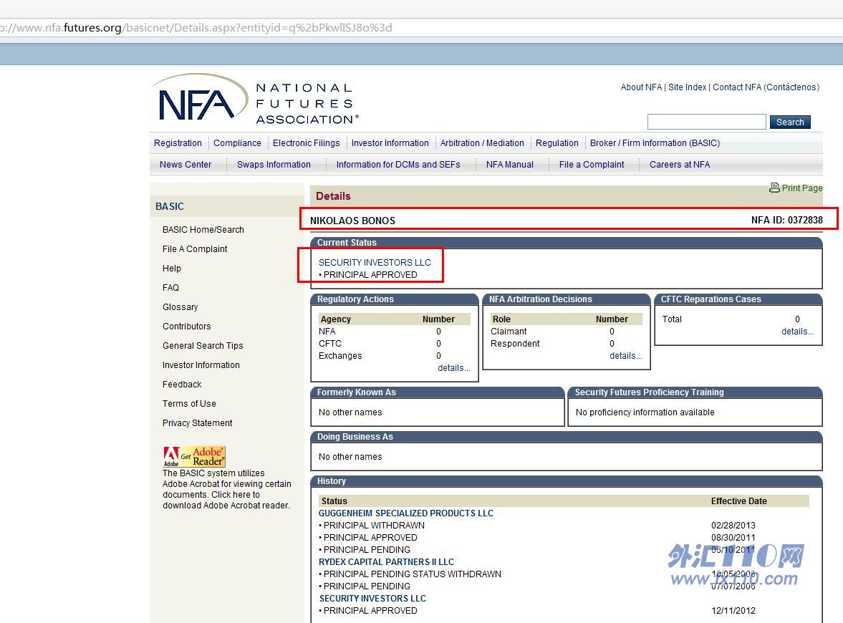843x623 pixels.
Task: Open Broker / Firm Information (BASIC) menu
Action: click(655, 143)
